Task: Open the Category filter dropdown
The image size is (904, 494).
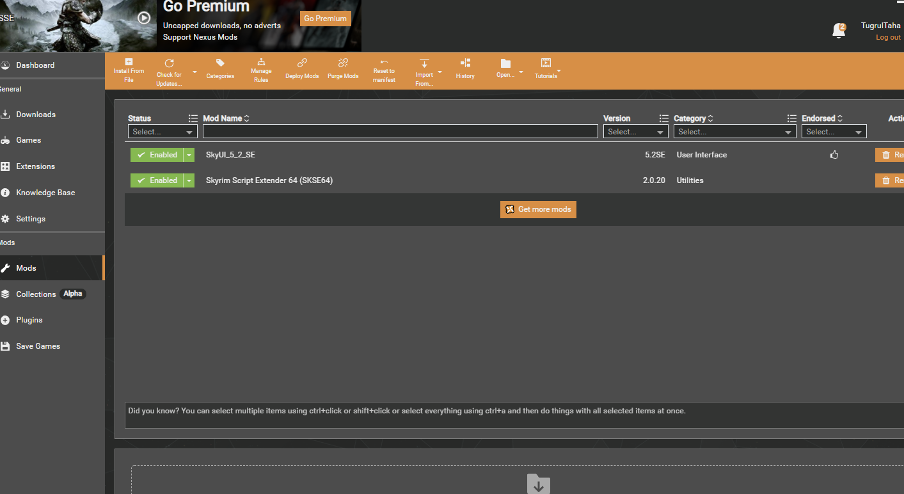Action: click(x=735, y=132)
